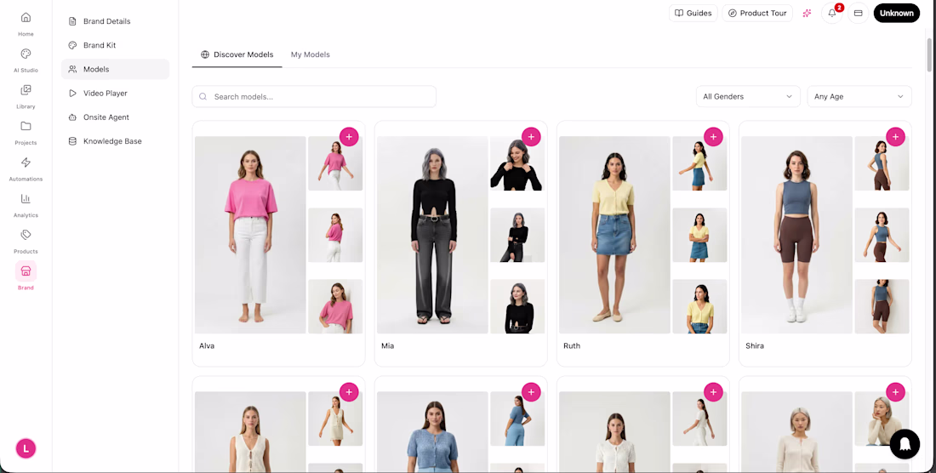The height and width of the screenshot is (473, 936).
Task: Open Alva's main full-body photo
Action: [250, 235]
